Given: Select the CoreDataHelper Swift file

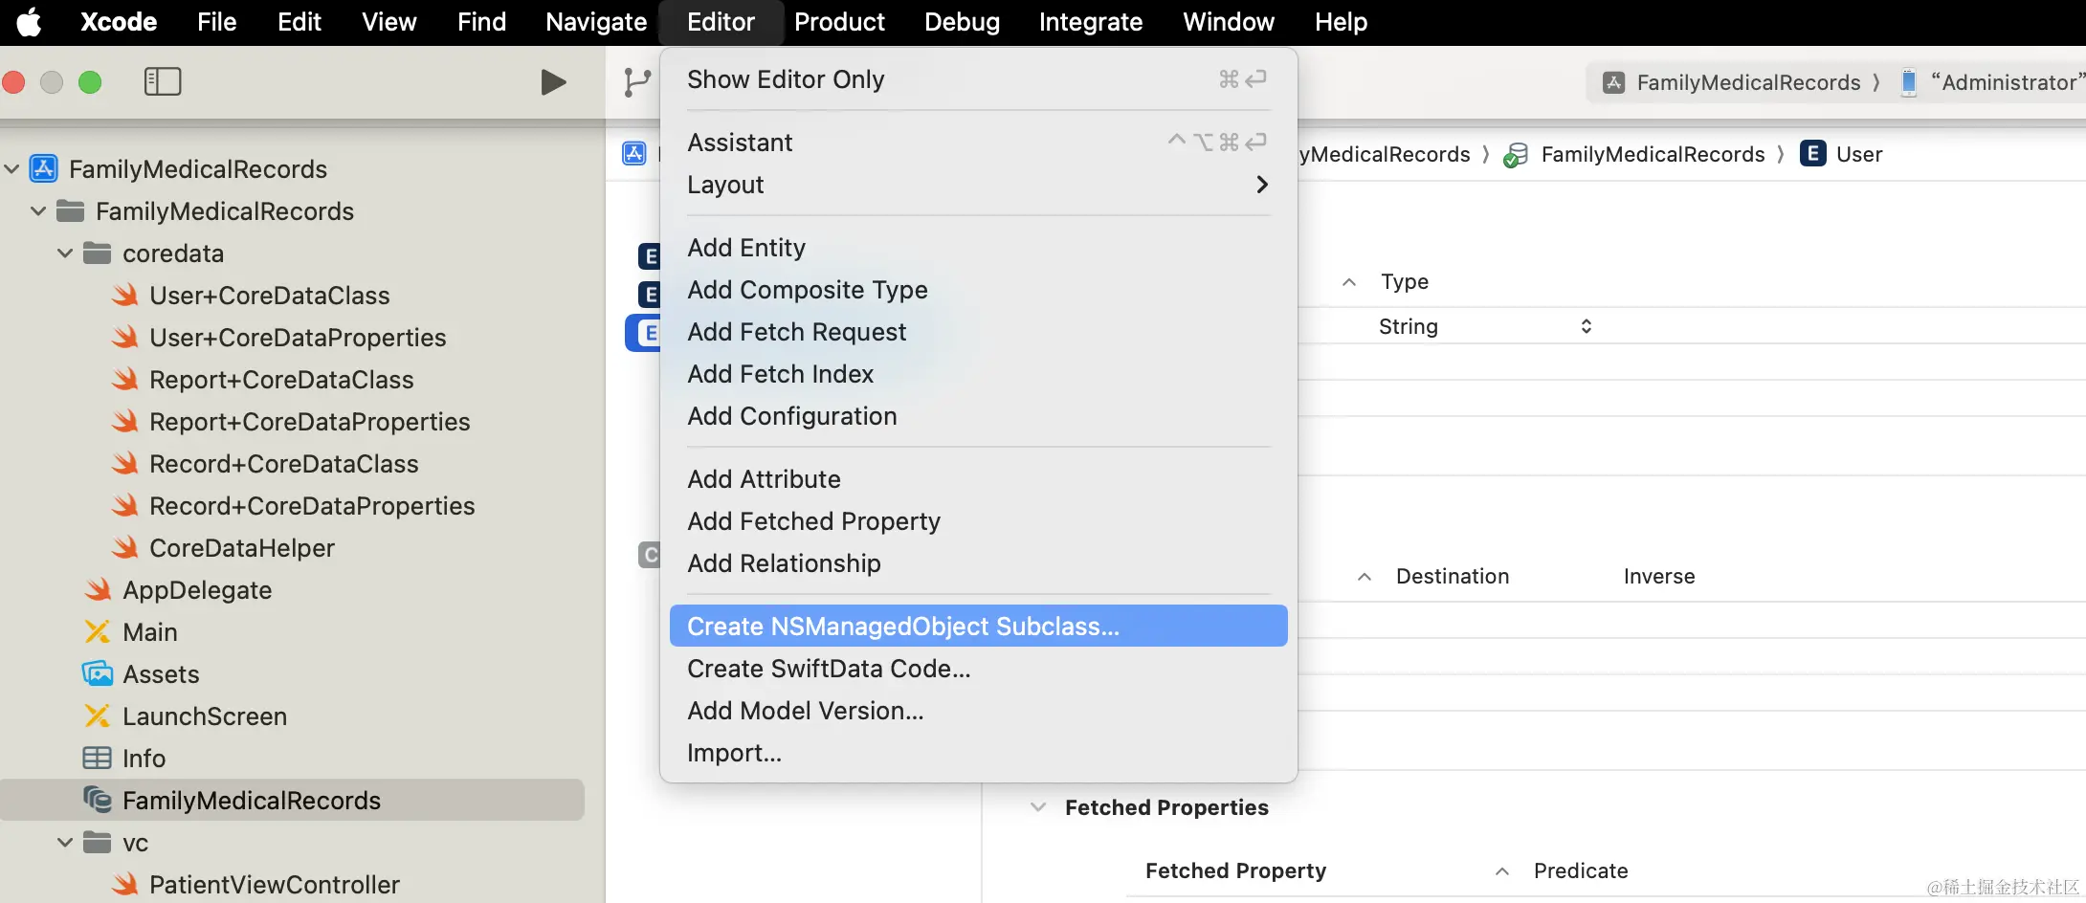Looking at the screenshot, I should click(242, 548).
